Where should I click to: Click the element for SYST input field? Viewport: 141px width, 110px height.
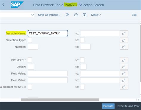coord(30,87)
